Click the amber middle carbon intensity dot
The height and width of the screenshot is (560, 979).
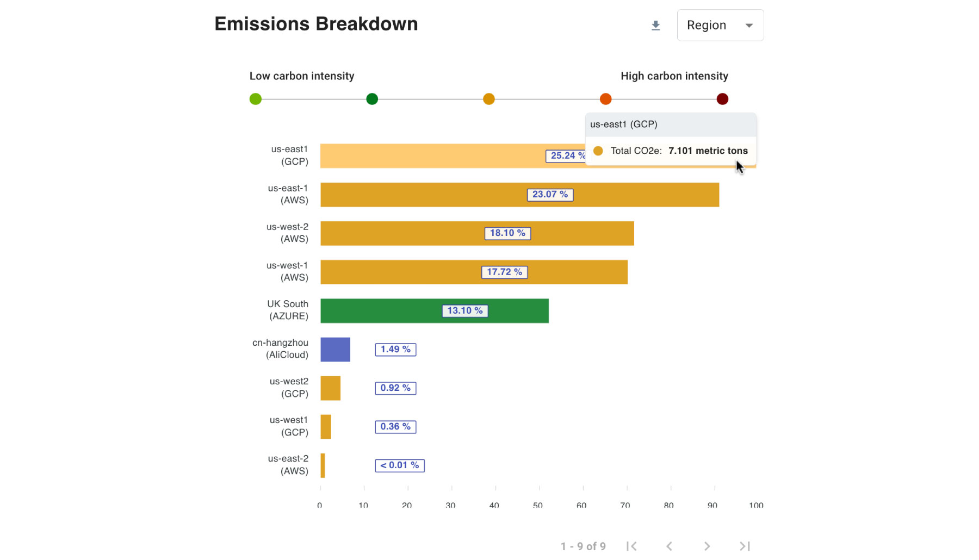[x=489, y=99]
